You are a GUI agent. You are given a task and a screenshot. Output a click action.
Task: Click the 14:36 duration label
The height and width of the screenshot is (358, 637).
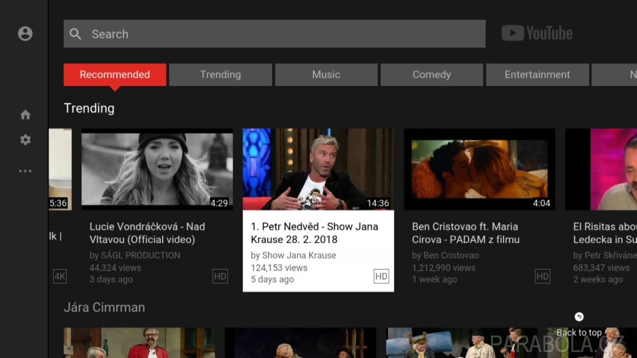click(x=378, y=203)
